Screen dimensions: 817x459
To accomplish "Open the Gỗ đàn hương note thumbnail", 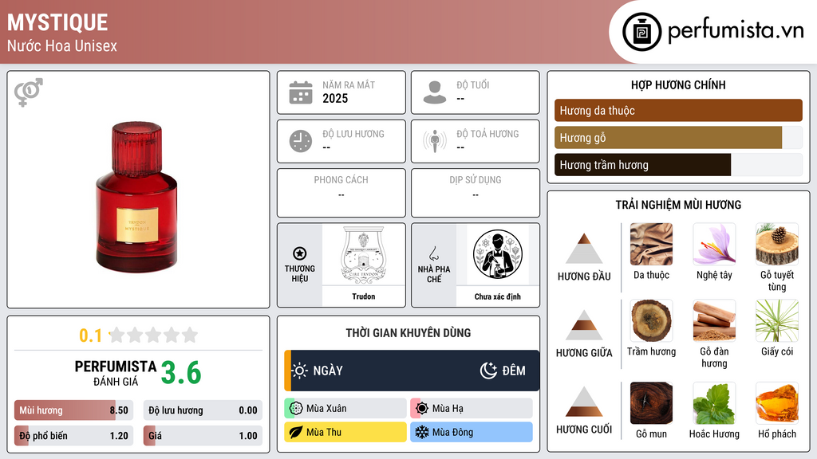I will (714, 320).
